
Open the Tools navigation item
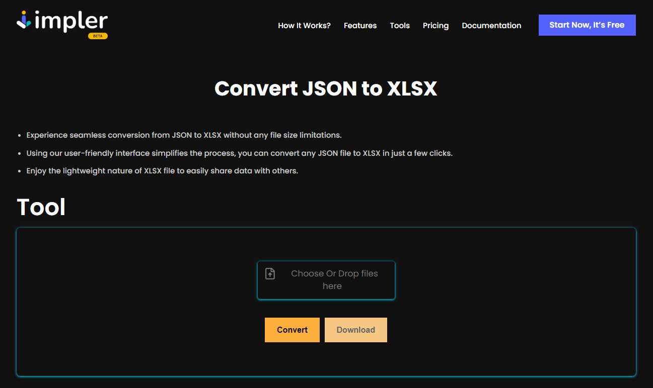400,26
